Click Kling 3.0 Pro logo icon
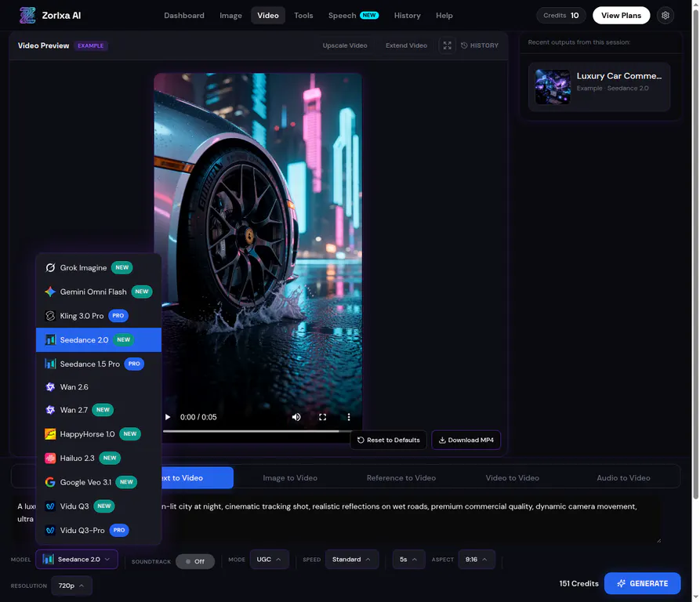The width and height of the screenshot is (700, 602). 50,316
